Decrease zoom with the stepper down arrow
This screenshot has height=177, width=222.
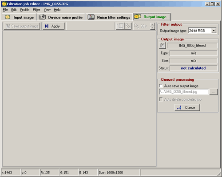(x=152, y=28)
